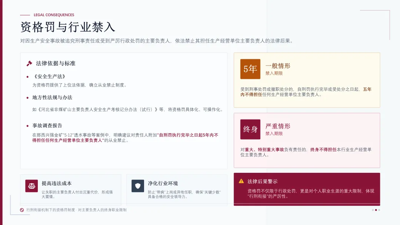
Task: Click the scales icon next to 提高违法成本
Action: pos(31,186)
